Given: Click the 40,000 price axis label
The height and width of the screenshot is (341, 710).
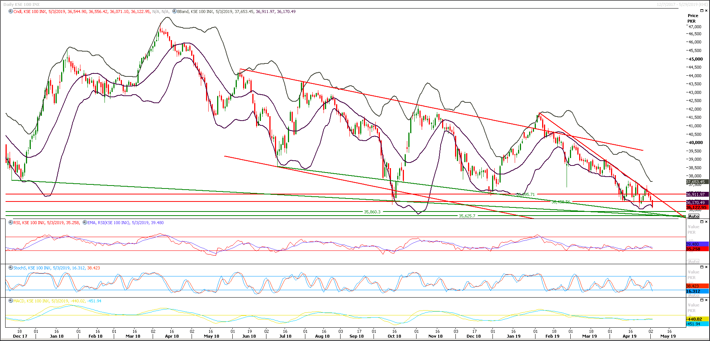Looking at the screenshot, I should point(696,142).
